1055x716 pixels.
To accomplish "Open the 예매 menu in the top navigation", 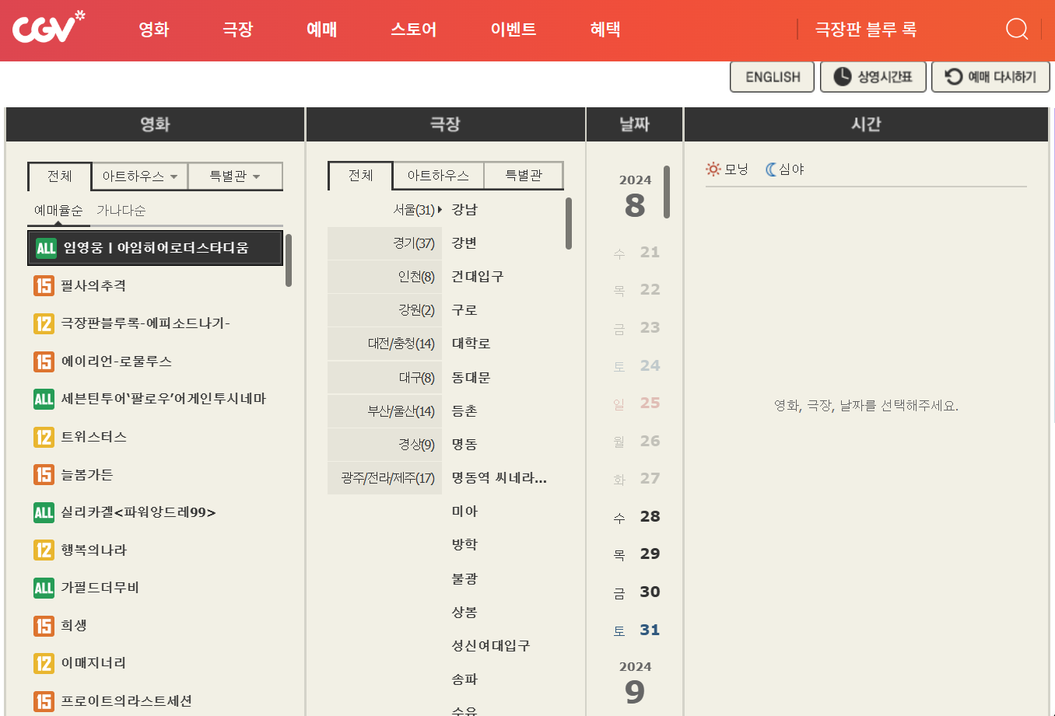I will tap(321, 30).
